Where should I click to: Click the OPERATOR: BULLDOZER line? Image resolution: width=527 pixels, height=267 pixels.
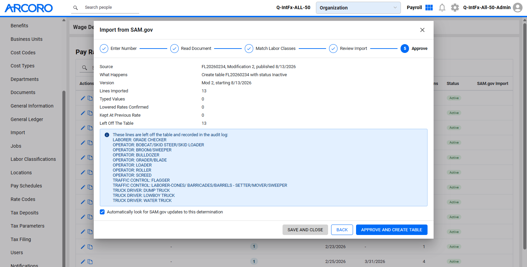pos(136,155)
